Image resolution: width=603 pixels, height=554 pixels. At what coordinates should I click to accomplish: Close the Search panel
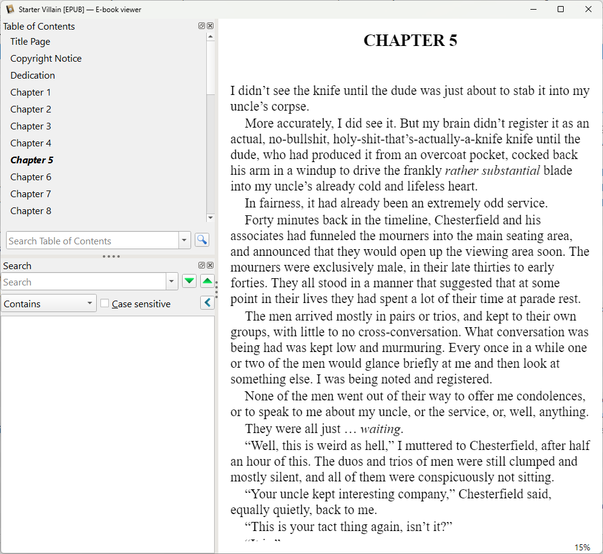click(x=210, y=266)
